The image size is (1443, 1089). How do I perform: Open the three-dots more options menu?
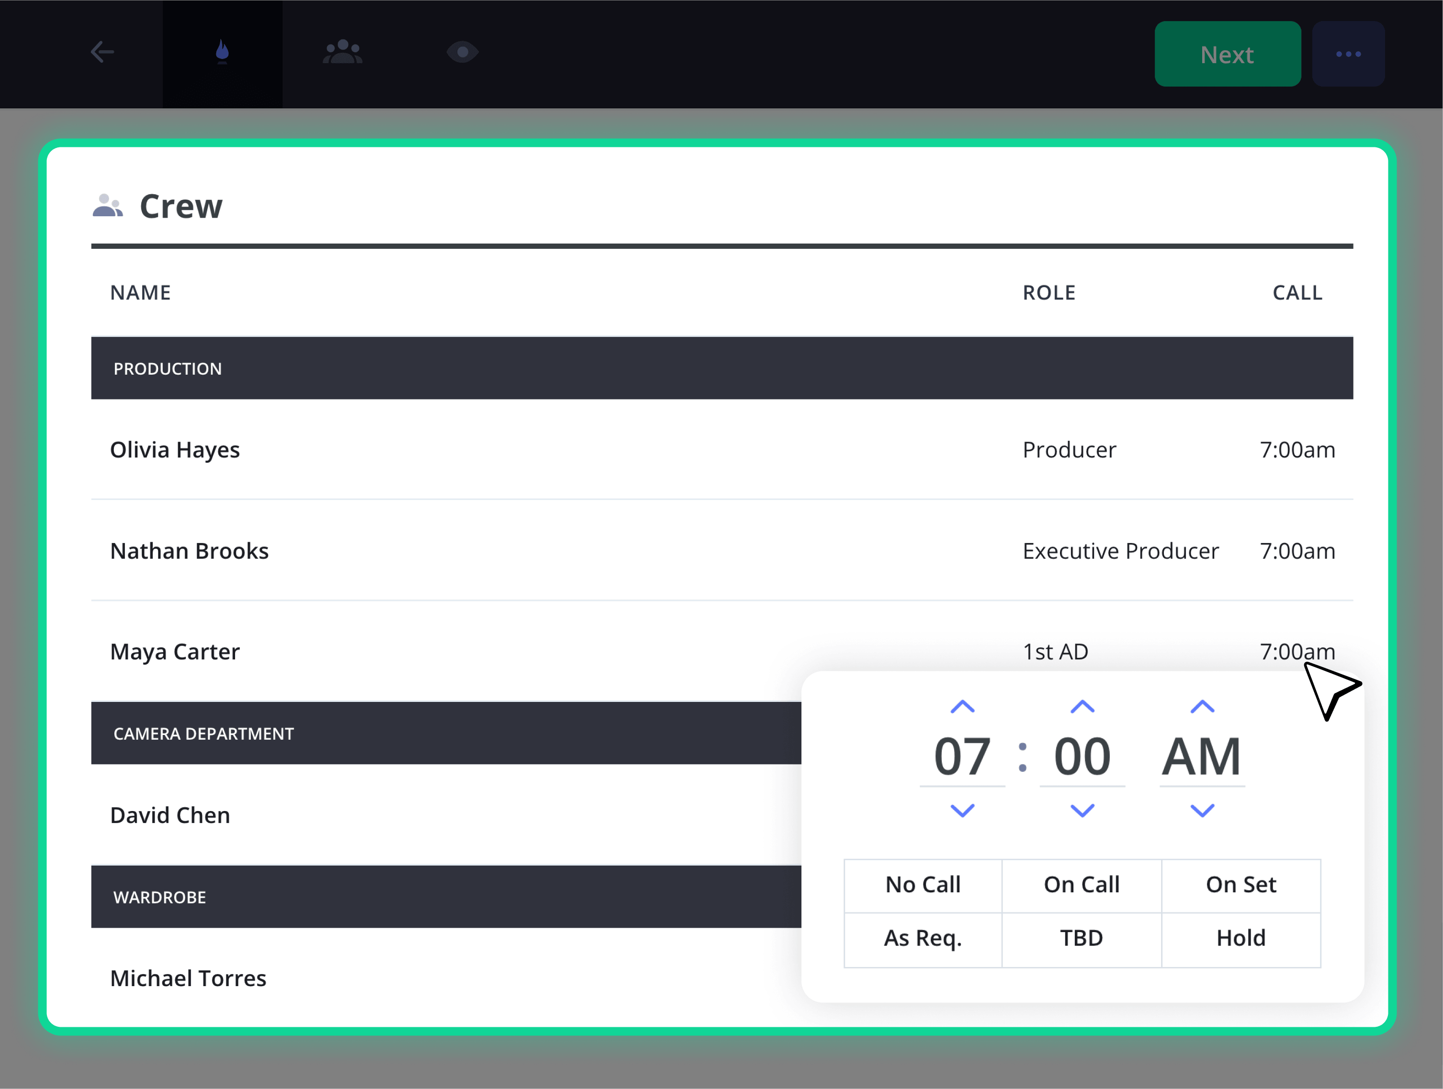click(x=1348, y=54)
